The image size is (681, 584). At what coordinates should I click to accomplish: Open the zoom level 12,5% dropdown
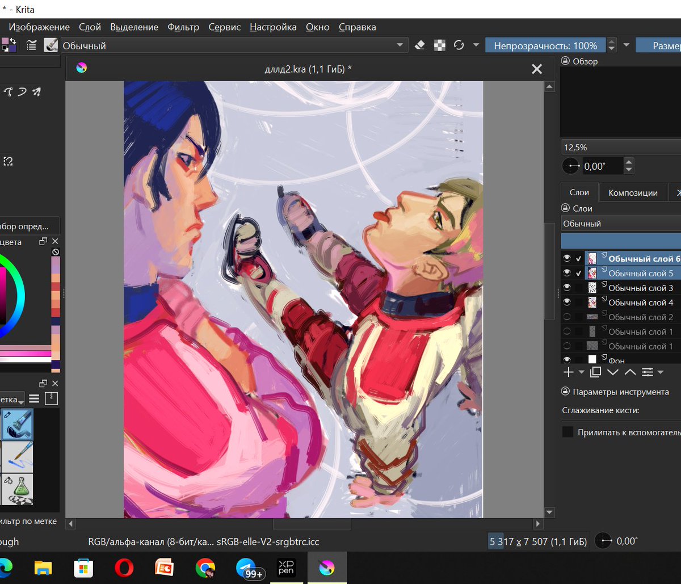point(621,147)
